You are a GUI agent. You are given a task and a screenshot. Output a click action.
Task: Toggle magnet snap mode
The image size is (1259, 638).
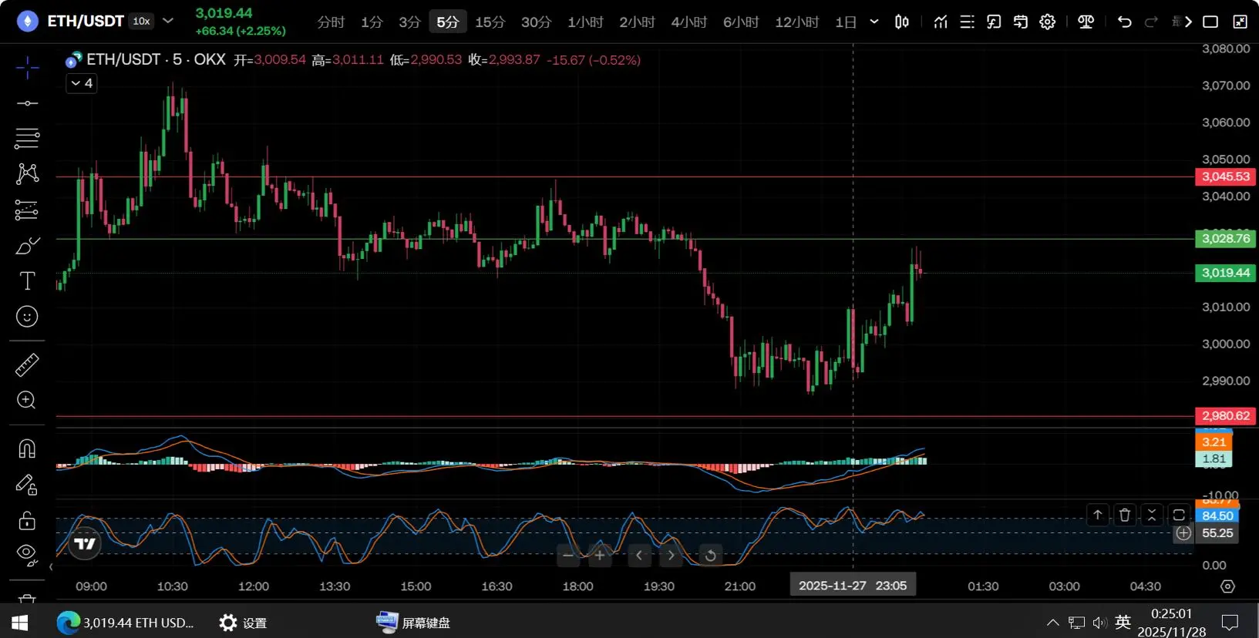pos(27,448)
